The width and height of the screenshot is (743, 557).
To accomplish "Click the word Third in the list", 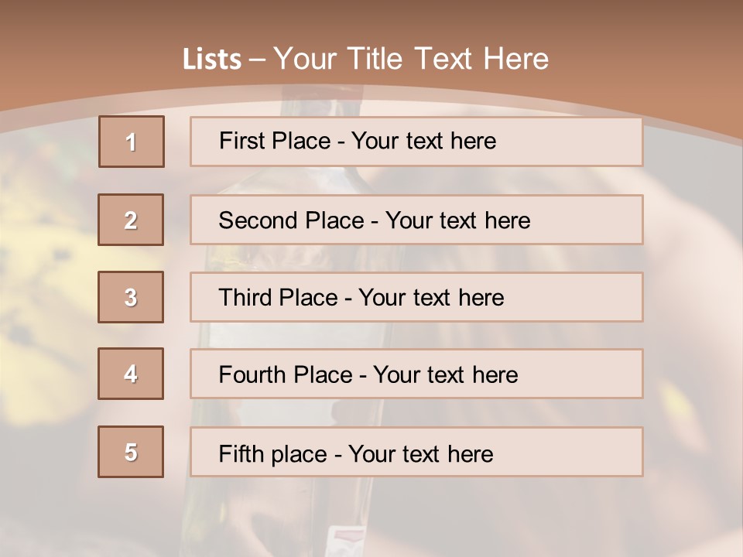I will tap(244, 298).
